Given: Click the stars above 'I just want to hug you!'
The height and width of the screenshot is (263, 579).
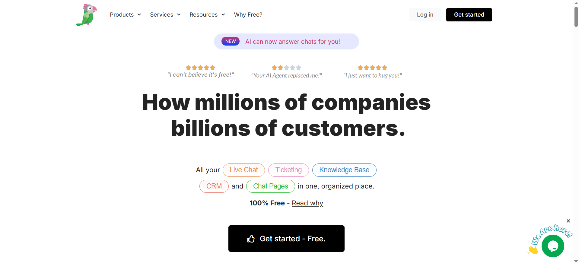Looking at the screenshot, I should [372, 68].
